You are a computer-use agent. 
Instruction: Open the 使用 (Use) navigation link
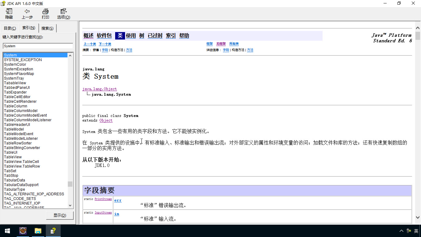point(131,36)
